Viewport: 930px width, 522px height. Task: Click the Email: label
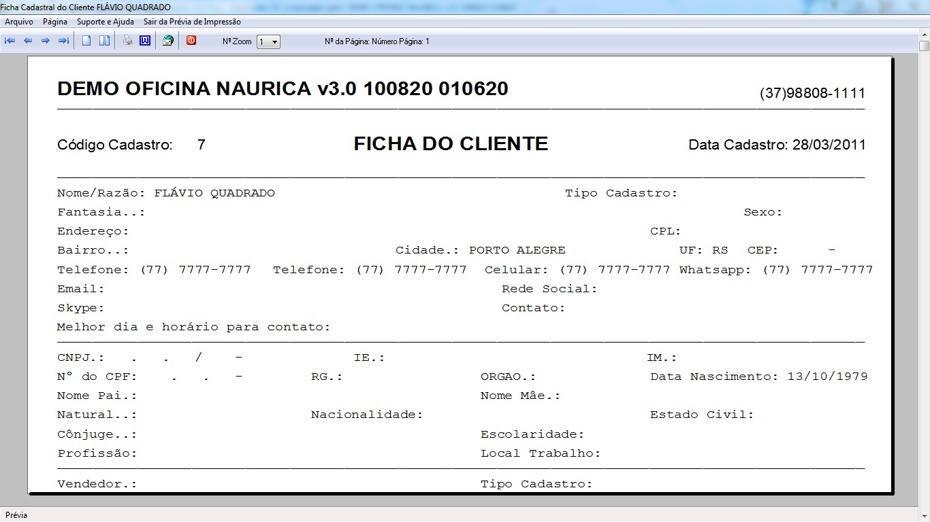point(81,289)
